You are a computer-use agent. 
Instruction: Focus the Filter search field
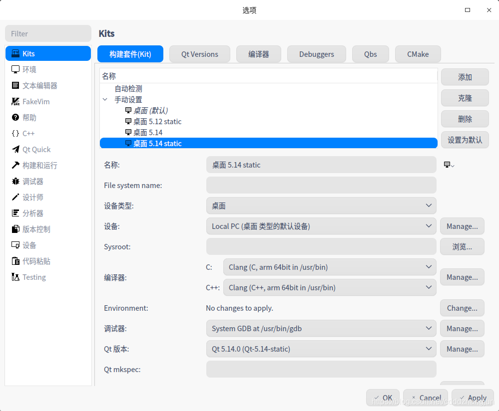[48, 33]
